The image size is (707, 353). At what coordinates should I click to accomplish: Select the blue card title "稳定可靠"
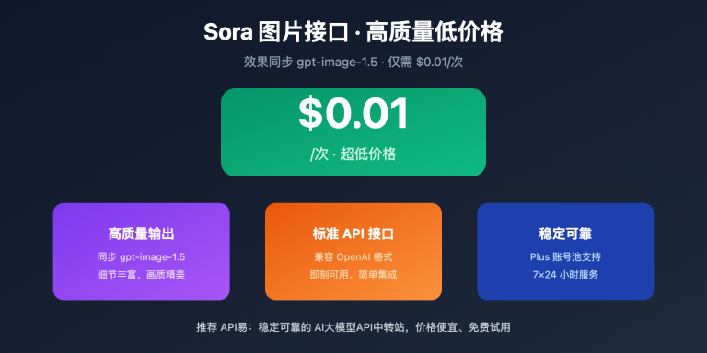pos(565,234)
